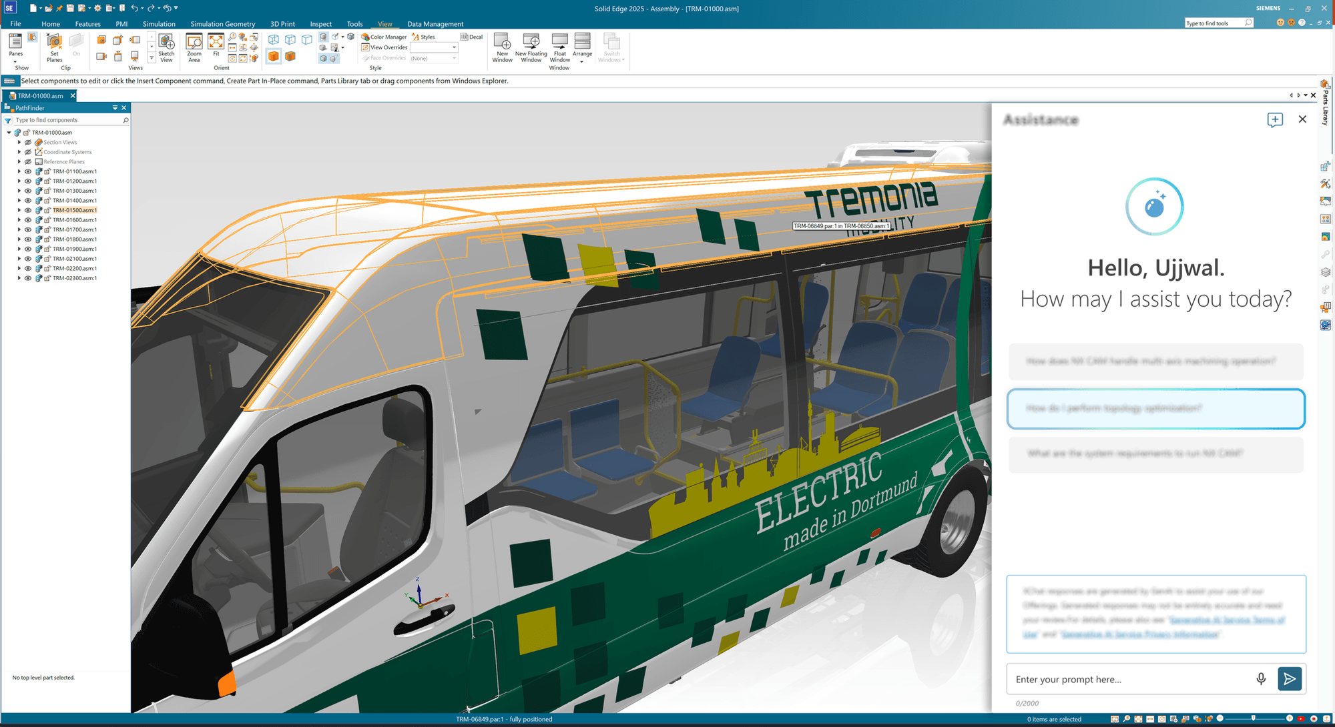Open the Color Manager
Viewport: 1335px width, 727px height.
pyautogui.click(x=384, y=37)
